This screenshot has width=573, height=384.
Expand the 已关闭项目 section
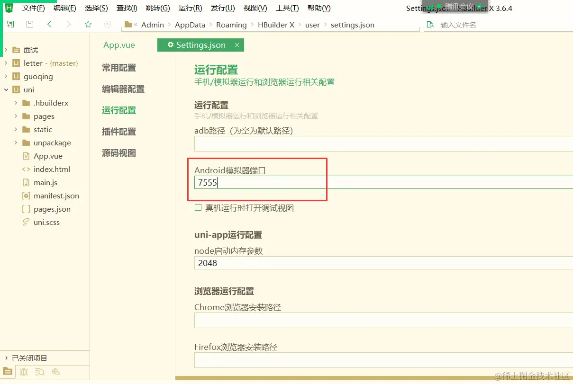pyautogui.click(x=6, y=358)
